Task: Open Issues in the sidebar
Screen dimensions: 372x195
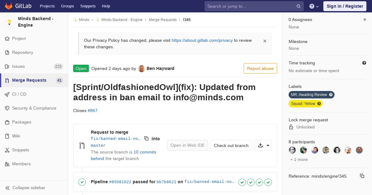Action: pos(34,66)
